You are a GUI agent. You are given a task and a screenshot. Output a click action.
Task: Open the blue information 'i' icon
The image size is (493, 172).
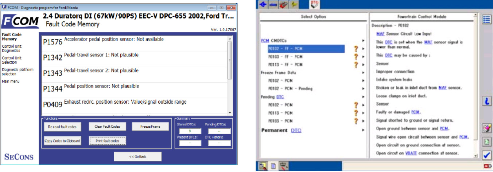tap(486, 101)
